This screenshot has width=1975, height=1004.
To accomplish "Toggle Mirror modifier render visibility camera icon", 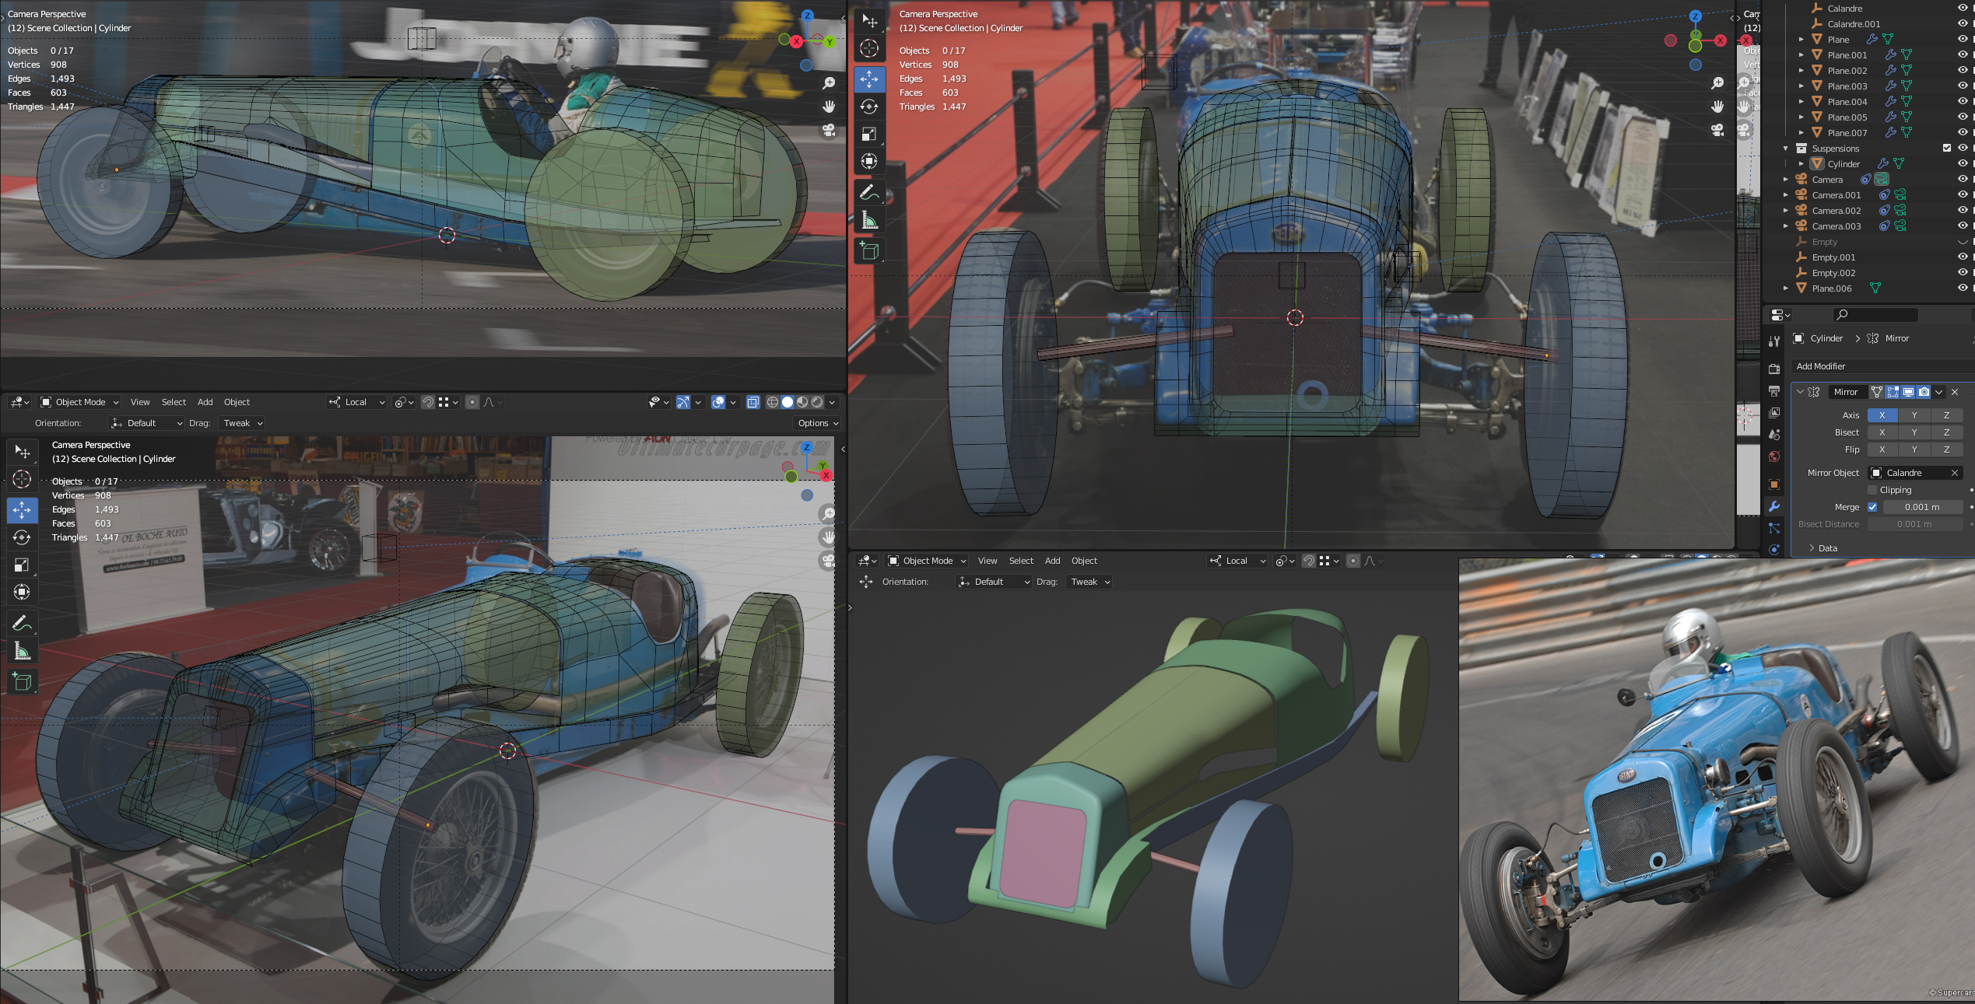I will [x=1924, y=392].
